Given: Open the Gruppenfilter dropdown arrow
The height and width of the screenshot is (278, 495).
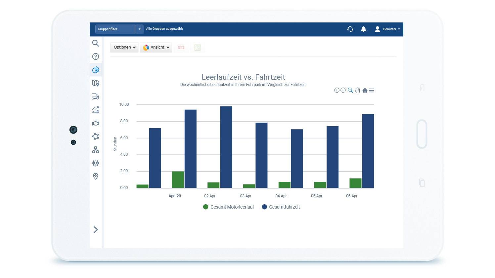Looking at the screenshot, I should point(140,29).
